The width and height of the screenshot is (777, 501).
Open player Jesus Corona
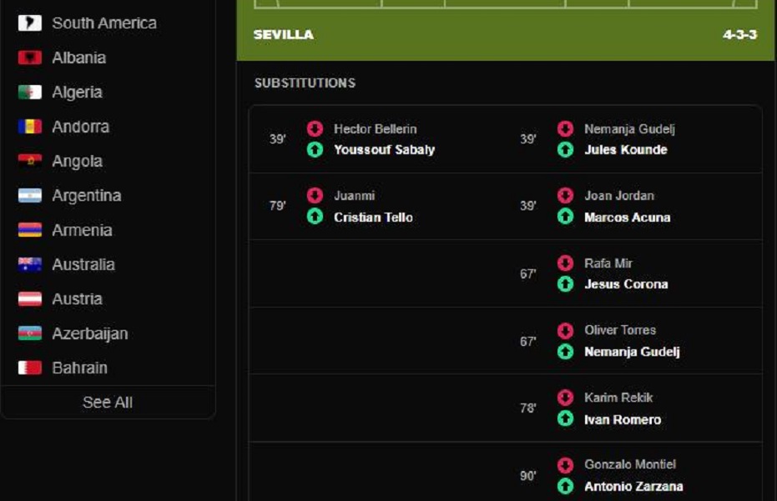point(626,284)
